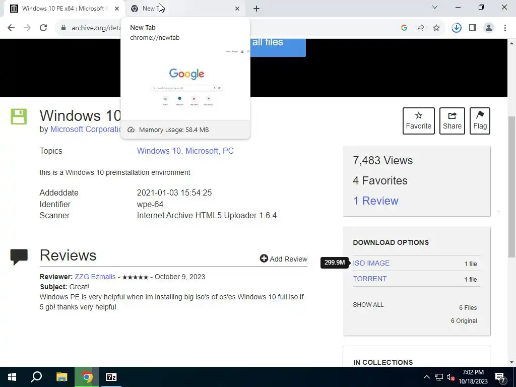The image size is (516, 387).
Task: Click SHOW ALL download options
Action: tap(368, 305)
